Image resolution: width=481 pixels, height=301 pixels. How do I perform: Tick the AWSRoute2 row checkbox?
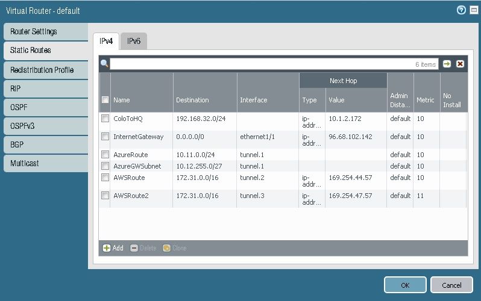105,196
